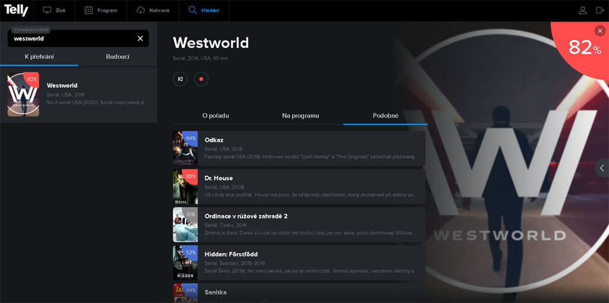Click the red record button

pos(201,79)
